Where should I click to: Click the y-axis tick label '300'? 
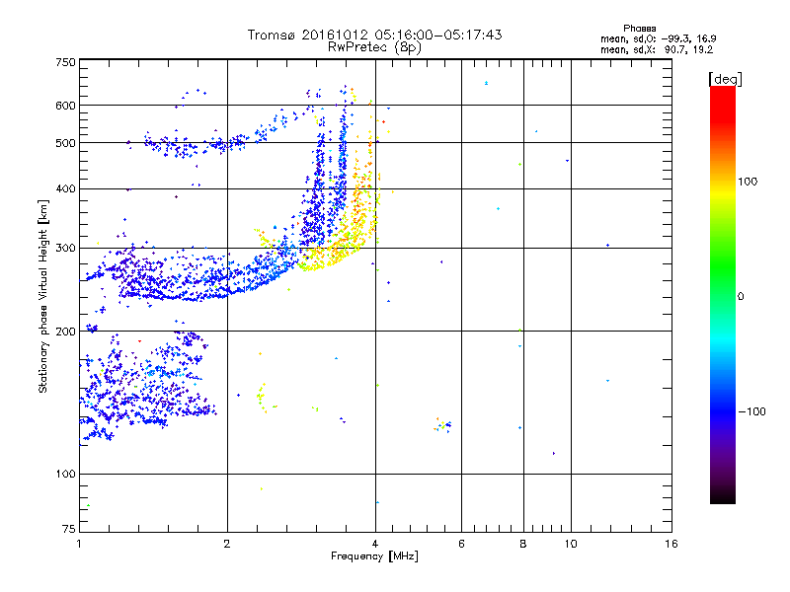click(x=65, y=249)
